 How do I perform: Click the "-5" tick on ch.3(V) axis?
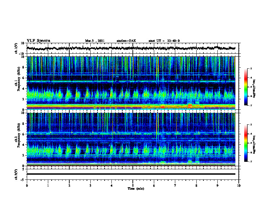click(x=23, y=180)
